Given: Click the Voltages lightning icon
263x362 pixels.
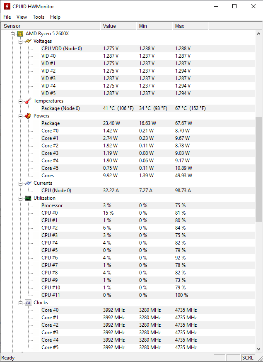Looking at the screenshot, I should click(28, 41).
